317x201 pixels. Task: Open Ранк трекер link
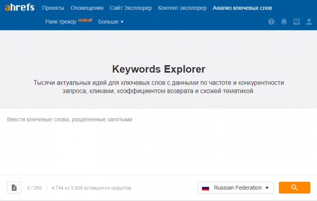click(61, 22)
